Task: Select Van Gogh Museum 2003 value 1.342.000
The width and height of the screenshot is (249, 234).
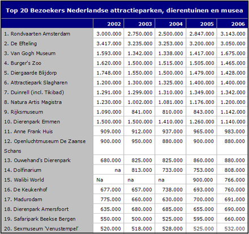Action: click(x=140, y=53)
